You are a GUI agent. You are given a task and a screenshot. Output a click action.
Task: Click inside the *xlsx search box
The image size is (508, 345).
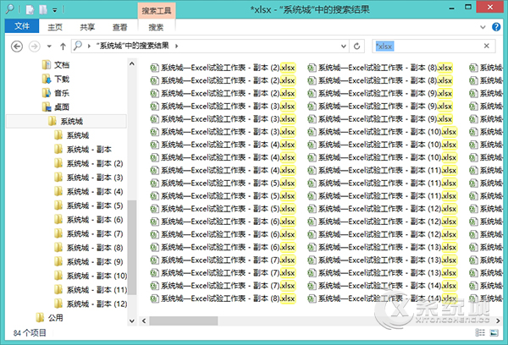(428, 46)
